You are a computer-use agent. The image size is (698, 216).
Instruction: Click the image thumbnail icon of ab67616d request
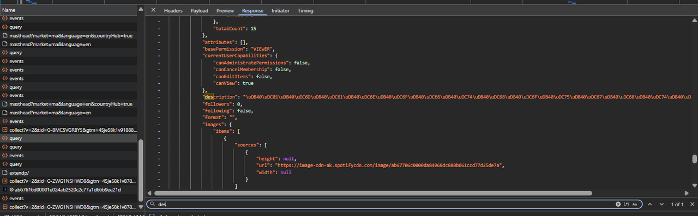(x=5, y=190)
